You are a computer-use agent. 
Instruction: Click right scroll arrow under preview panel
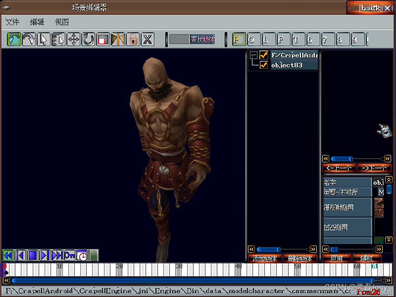388,158
